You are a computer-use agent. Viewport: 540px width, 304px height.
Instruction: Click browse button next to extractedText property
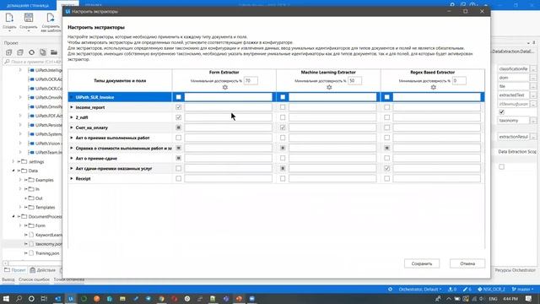click(533, 95)
